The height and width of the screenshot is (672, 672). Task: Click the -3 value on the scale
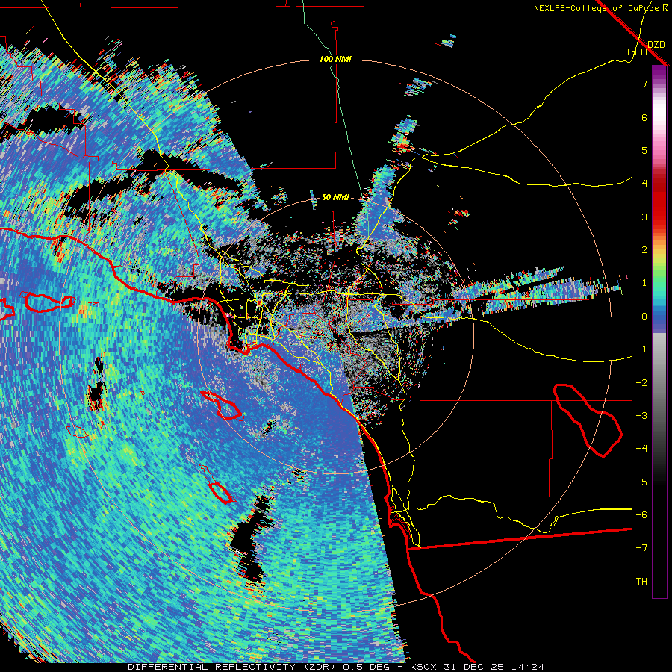pyautogui.click(x=641, y=416)
